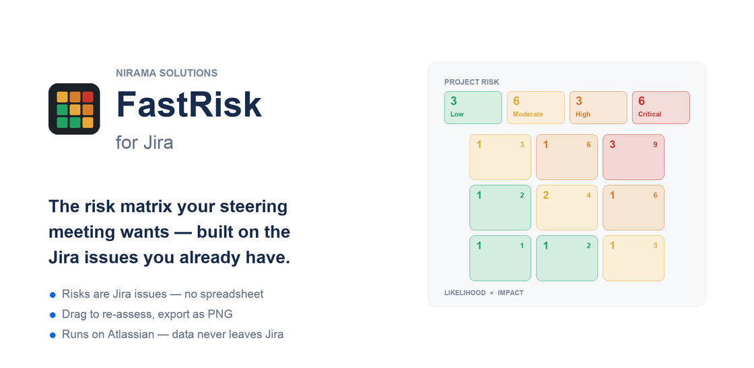Click the red matrix cell scored 9
The height and width of the screenshot is (368, 754).
click(x=633, y=157)
